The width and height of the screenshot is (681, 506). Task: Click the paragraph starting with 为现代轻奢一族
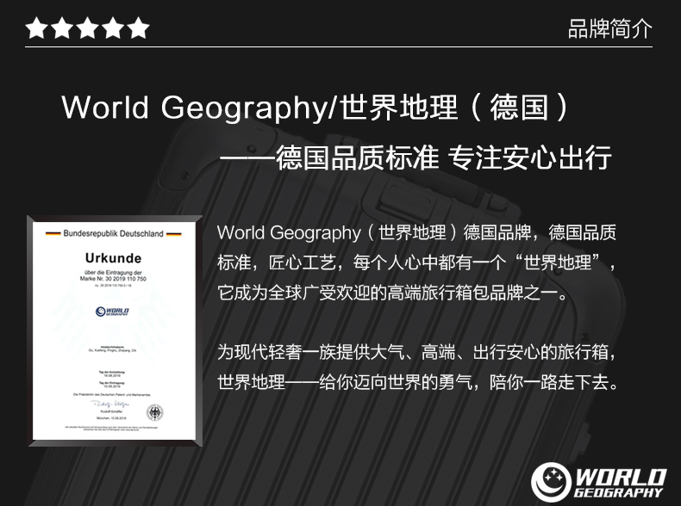click(417, 367)
